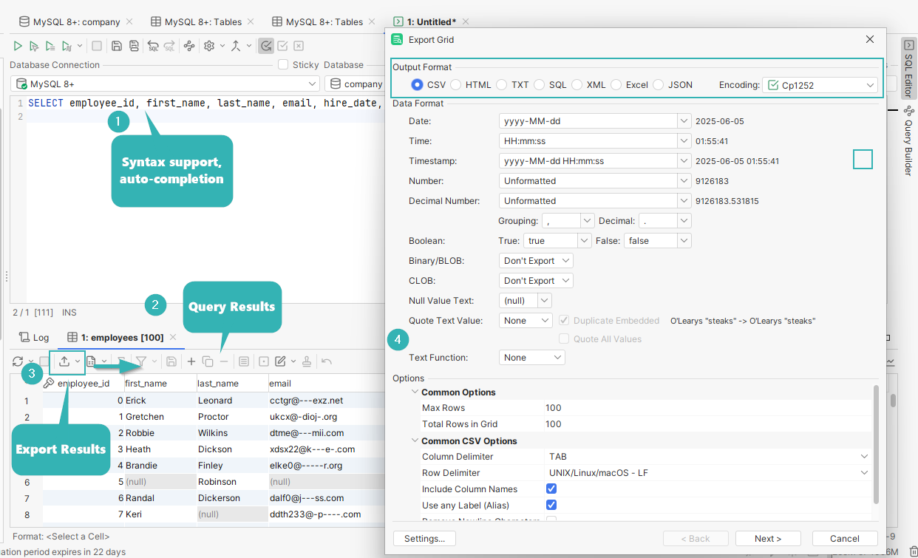Click the Delete row minus icon
The height and width of the screenshot is (558, 918).
pos(224,361)
